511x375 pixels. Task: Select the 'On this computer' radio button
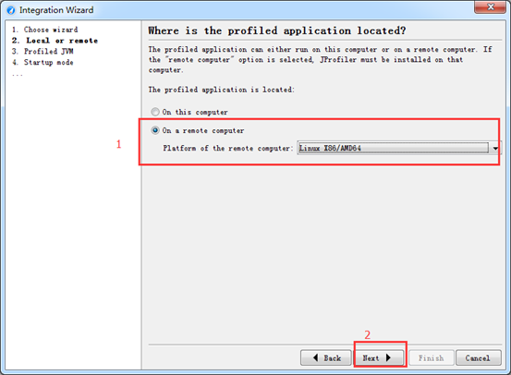point(155,112)
